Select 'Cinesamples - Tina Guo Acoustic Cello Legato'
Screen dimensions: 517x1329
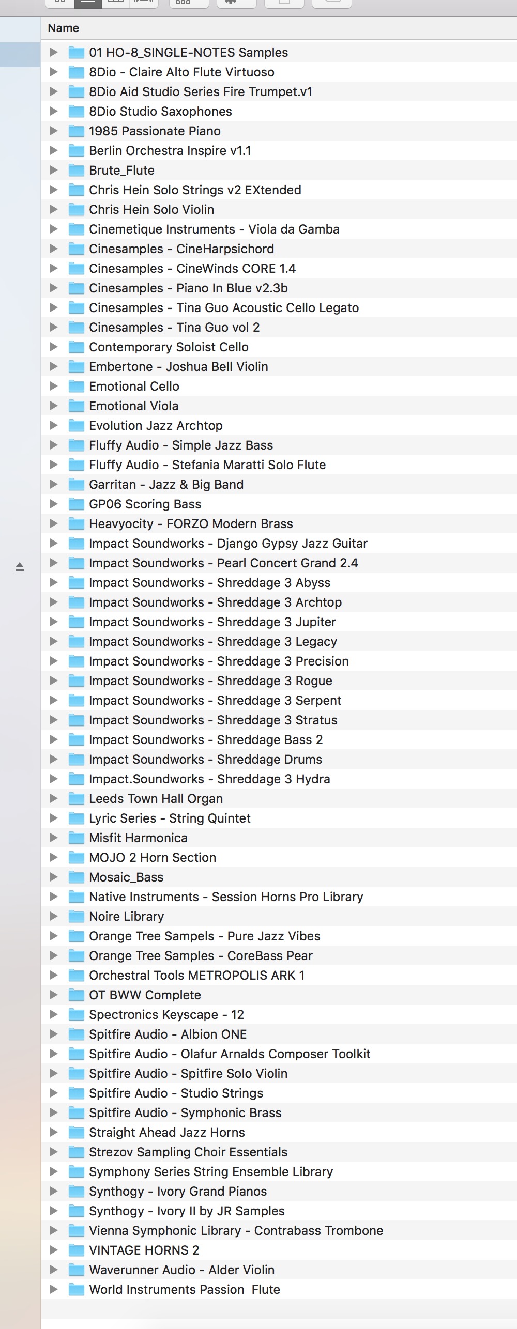[x=279, y=307]
